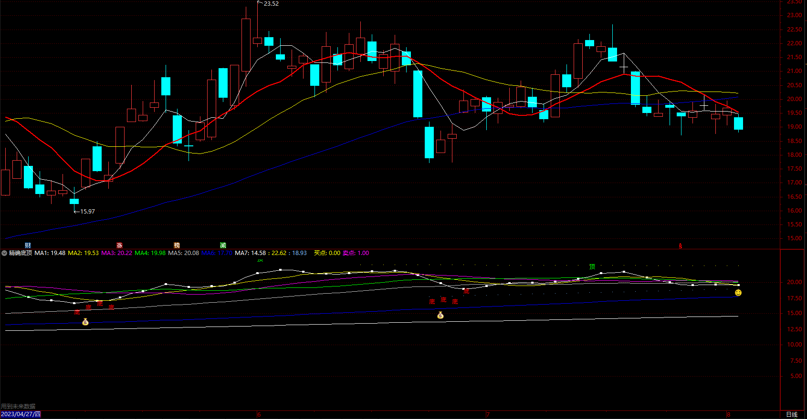Click the 15.00 level on the main price axis
The width and height of the screenshot is (807, 419).
tap(794, 238)
